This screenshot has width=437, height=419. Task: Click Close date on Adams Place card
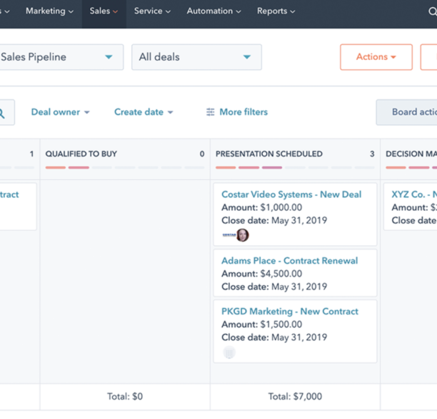(x=274, y=286)
